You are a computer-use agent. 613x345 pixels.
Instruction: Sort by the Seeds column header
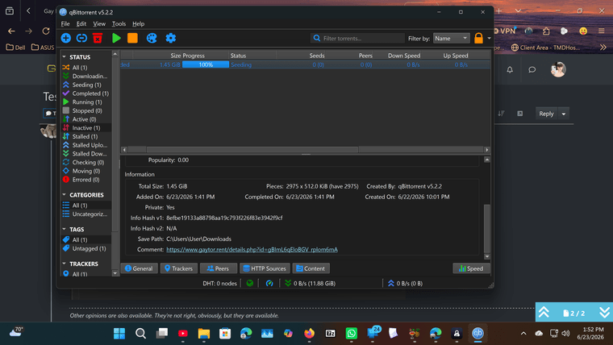click(317, 56)
